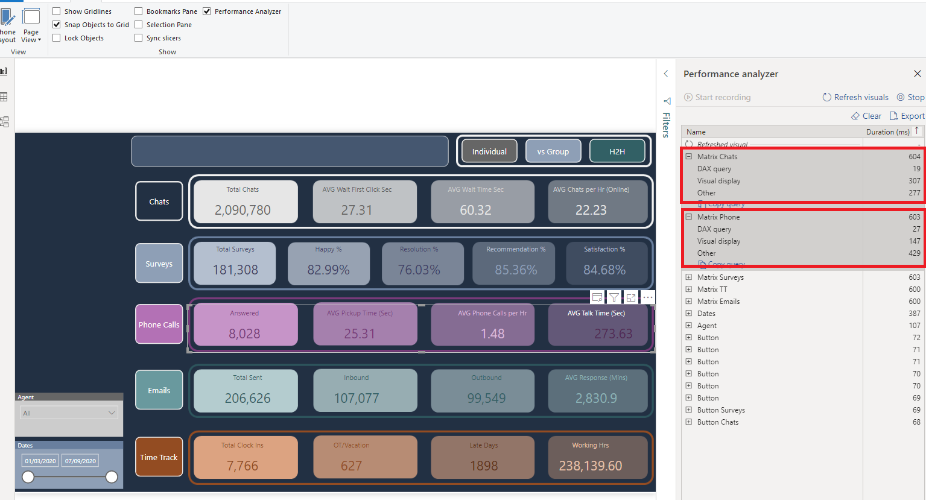
Task: Click the left handle of Dates slider
Action: coord(28,477)
